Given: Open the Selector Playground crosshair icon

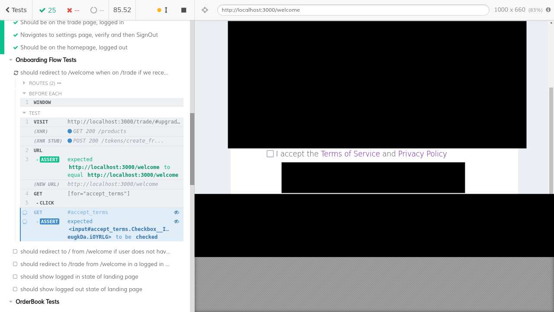Looking at the screenshot, I should coord(204,10).
